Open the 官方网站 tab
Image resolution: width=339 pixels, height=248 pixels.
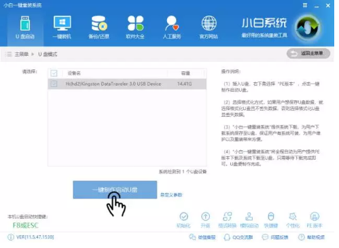[209, 28]
